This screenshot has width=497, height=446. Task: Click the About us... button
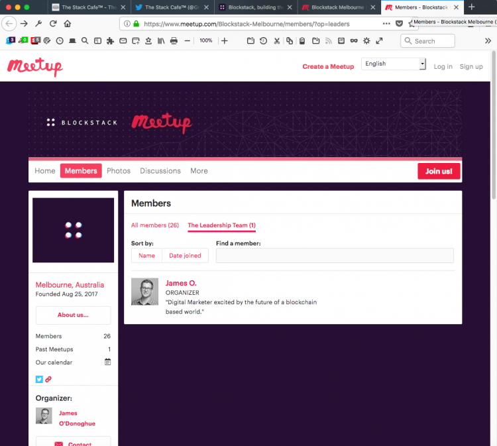click(x=73, y=315)
